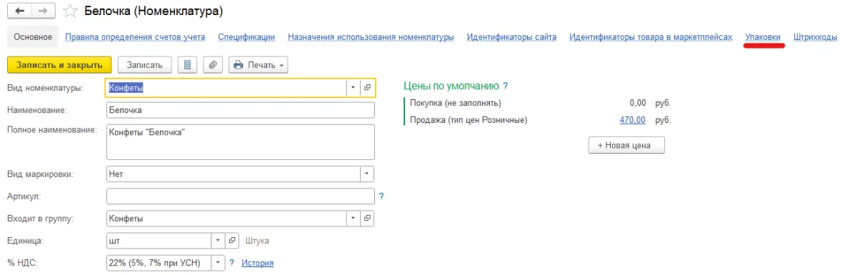This screenshot has width=857, height=275.
Task: Click the 0,00 purchase price value
Action: (x=638, y=103)
